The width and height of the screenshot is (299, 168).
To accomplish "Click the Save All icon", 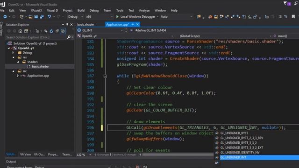I will click(42, 17).
